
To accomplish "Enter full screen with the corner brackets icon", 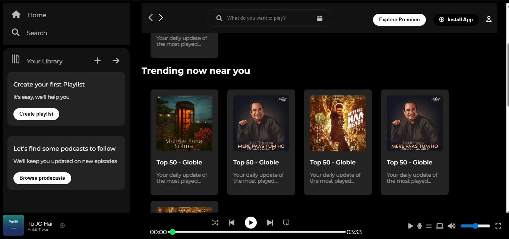I will pos(498,226).
